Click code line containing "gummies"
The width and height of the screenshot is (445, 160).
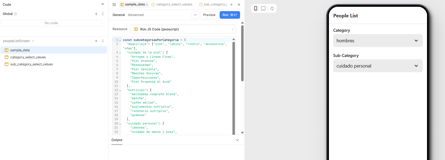tap(138, 115)
